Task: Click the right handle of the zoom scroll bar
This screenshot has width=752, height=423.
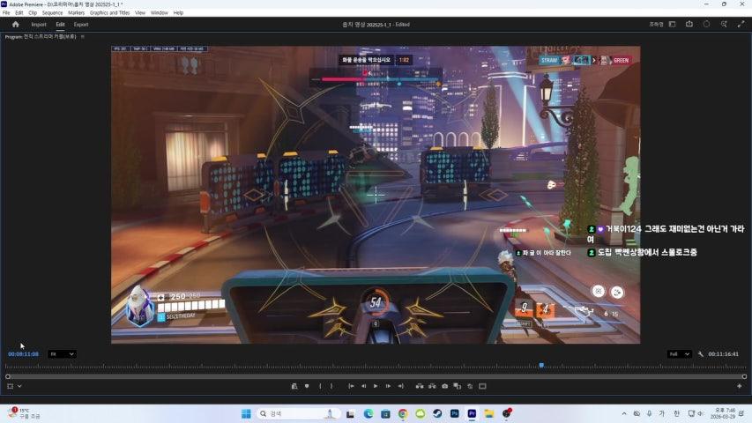Action: 744,376
